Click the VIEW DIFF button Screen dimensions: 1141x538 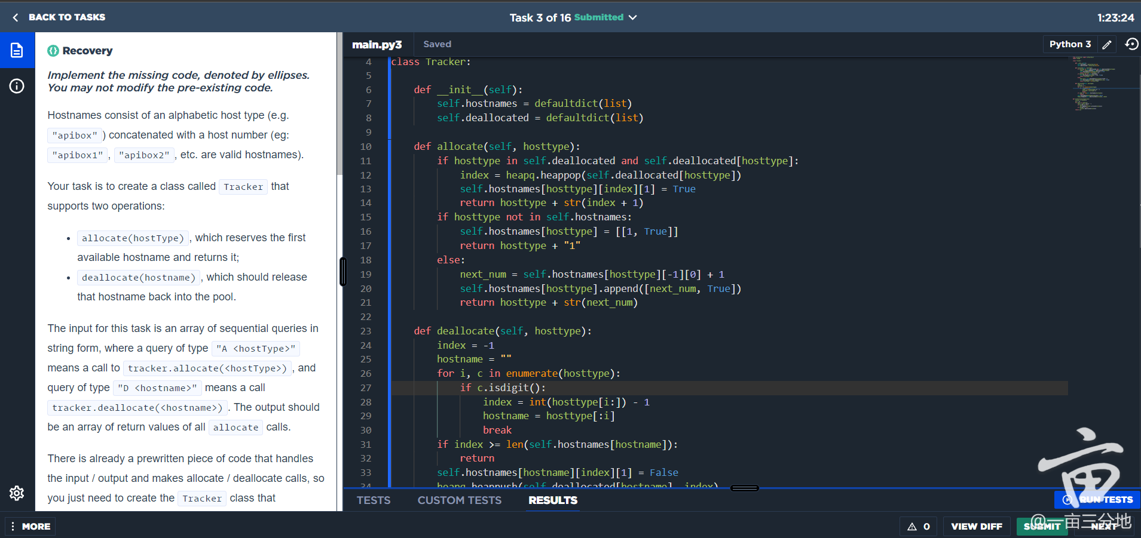click(976, 526)
